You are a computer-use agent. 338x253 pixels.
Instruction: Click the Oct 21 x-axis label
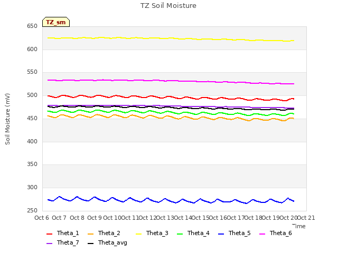306,218
